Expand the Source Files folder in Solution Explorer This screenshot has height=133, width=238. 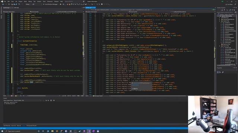pos(220,46)
